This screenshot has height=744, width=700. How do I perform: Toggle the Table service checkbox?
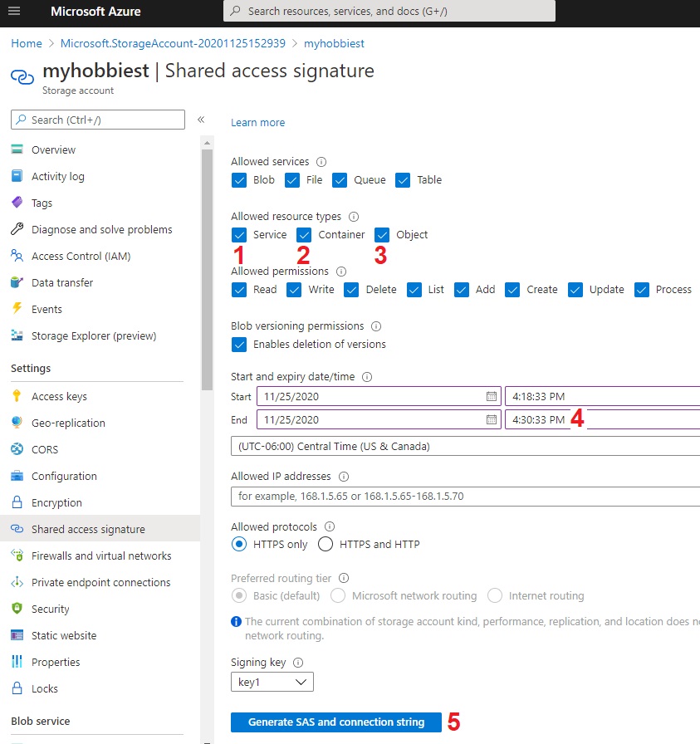(403, 180)
